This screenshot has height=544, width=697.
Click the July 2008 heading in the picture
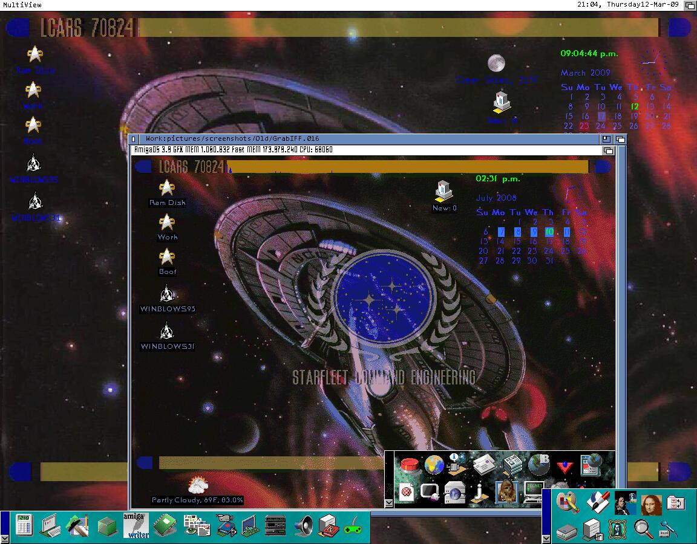coord(496,198)
